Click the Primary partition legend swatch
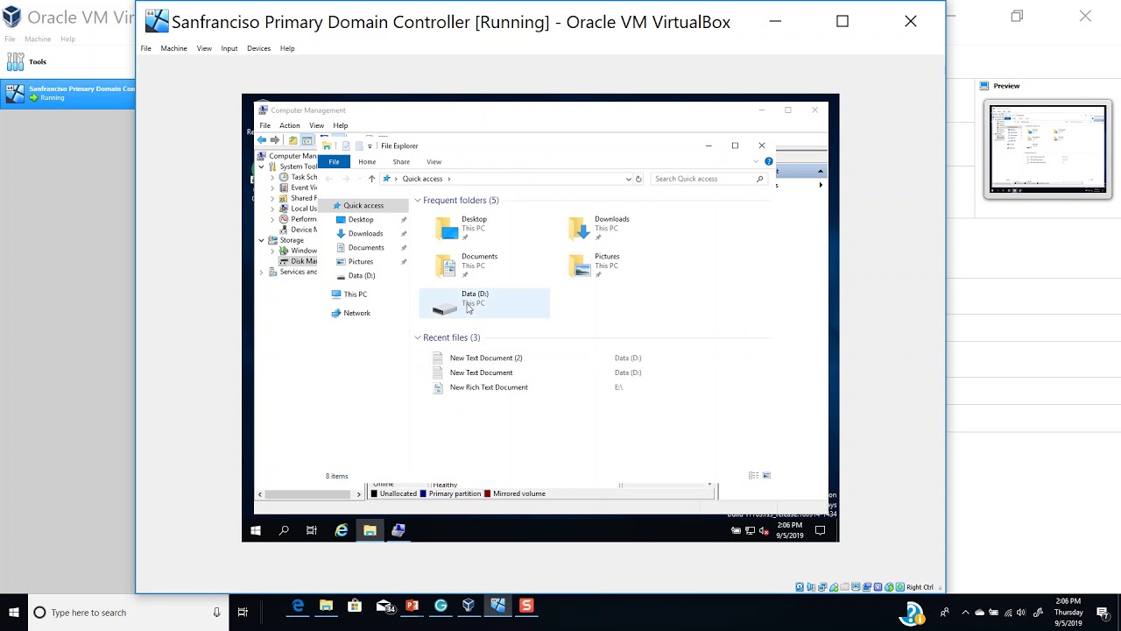The height and width of the screenshot is (631, 1121). click(423, 494)
